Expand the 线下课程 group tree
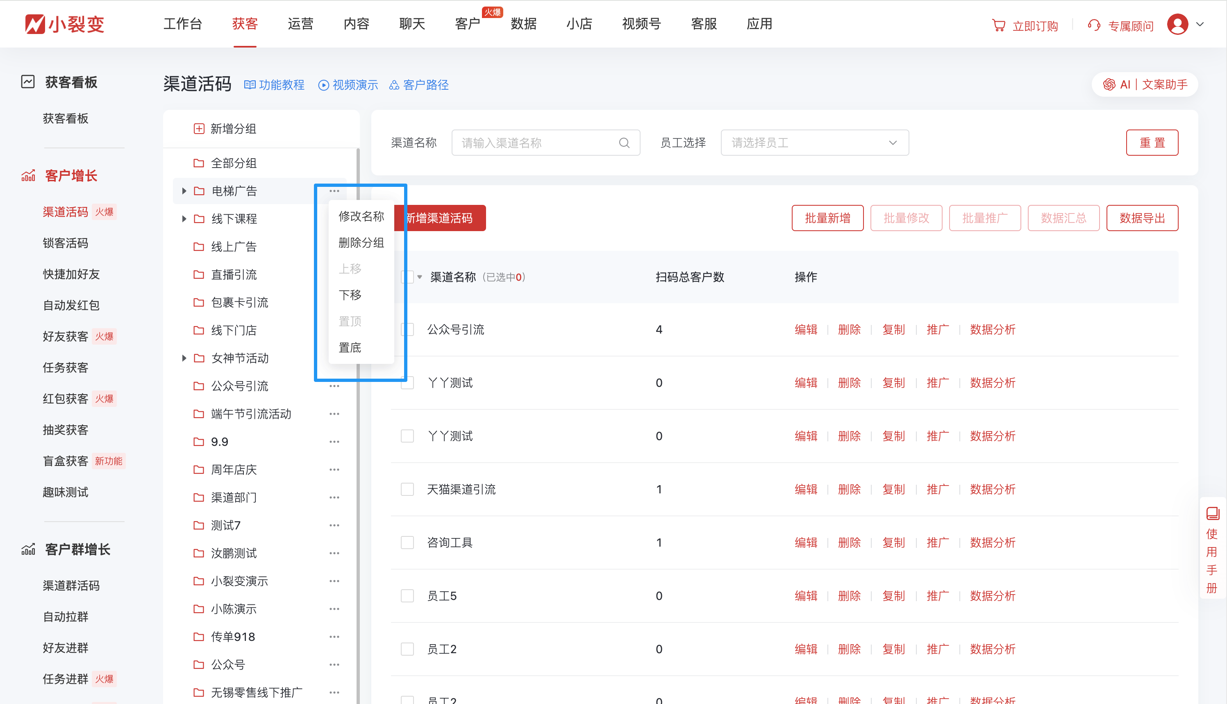The height and width of the screenshot is (704, 1227). coord(184,218)
